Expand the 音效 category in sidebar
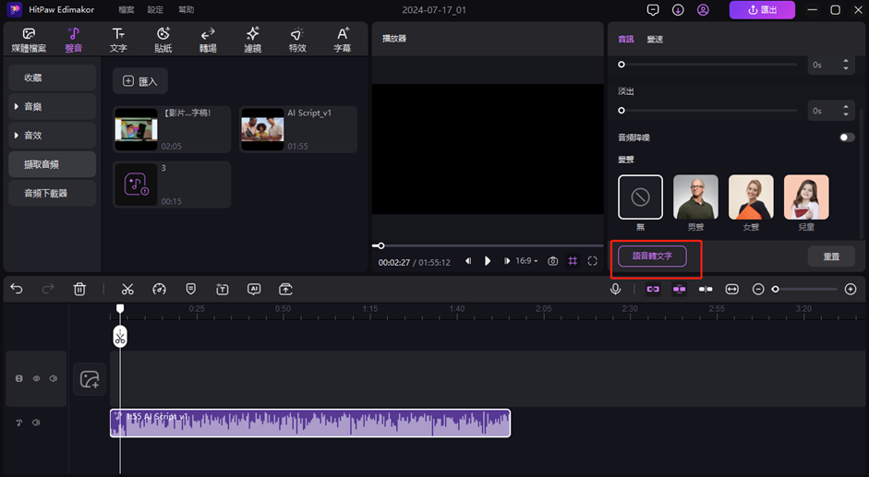 point(51,136)
